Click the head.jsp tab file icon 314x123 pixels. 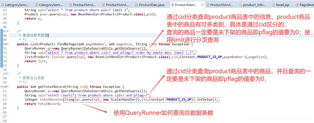tap(274, 4)
